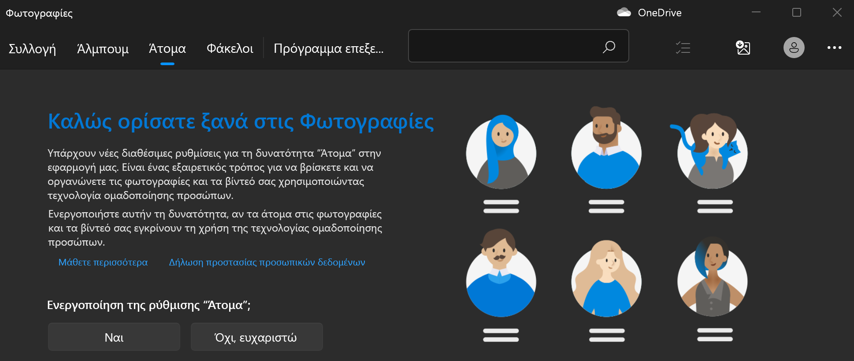Click the Ναι button
This screenshot has width=854, height=361.
114,337
